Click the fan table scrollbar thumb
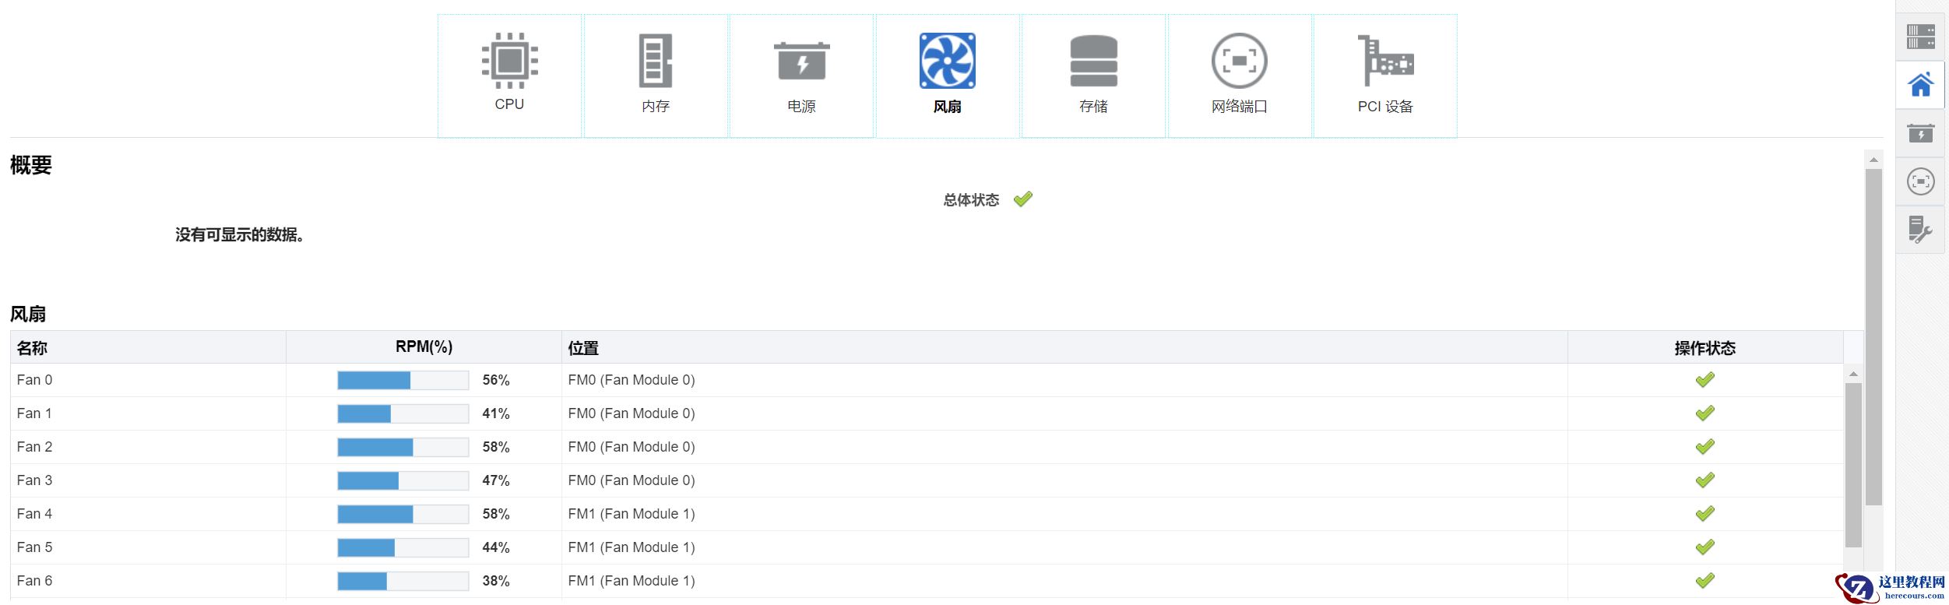 (1853, 465)
